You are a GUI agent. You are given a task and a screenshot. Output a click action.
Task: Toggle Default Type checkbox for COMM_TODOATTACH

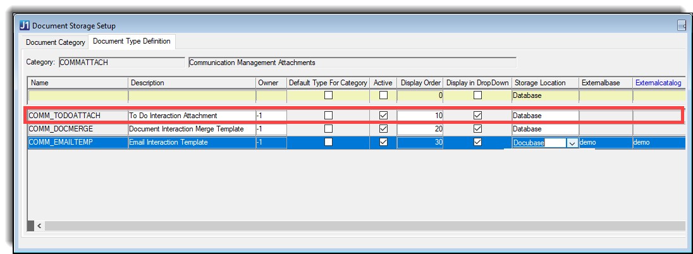[x=328, y=116]
